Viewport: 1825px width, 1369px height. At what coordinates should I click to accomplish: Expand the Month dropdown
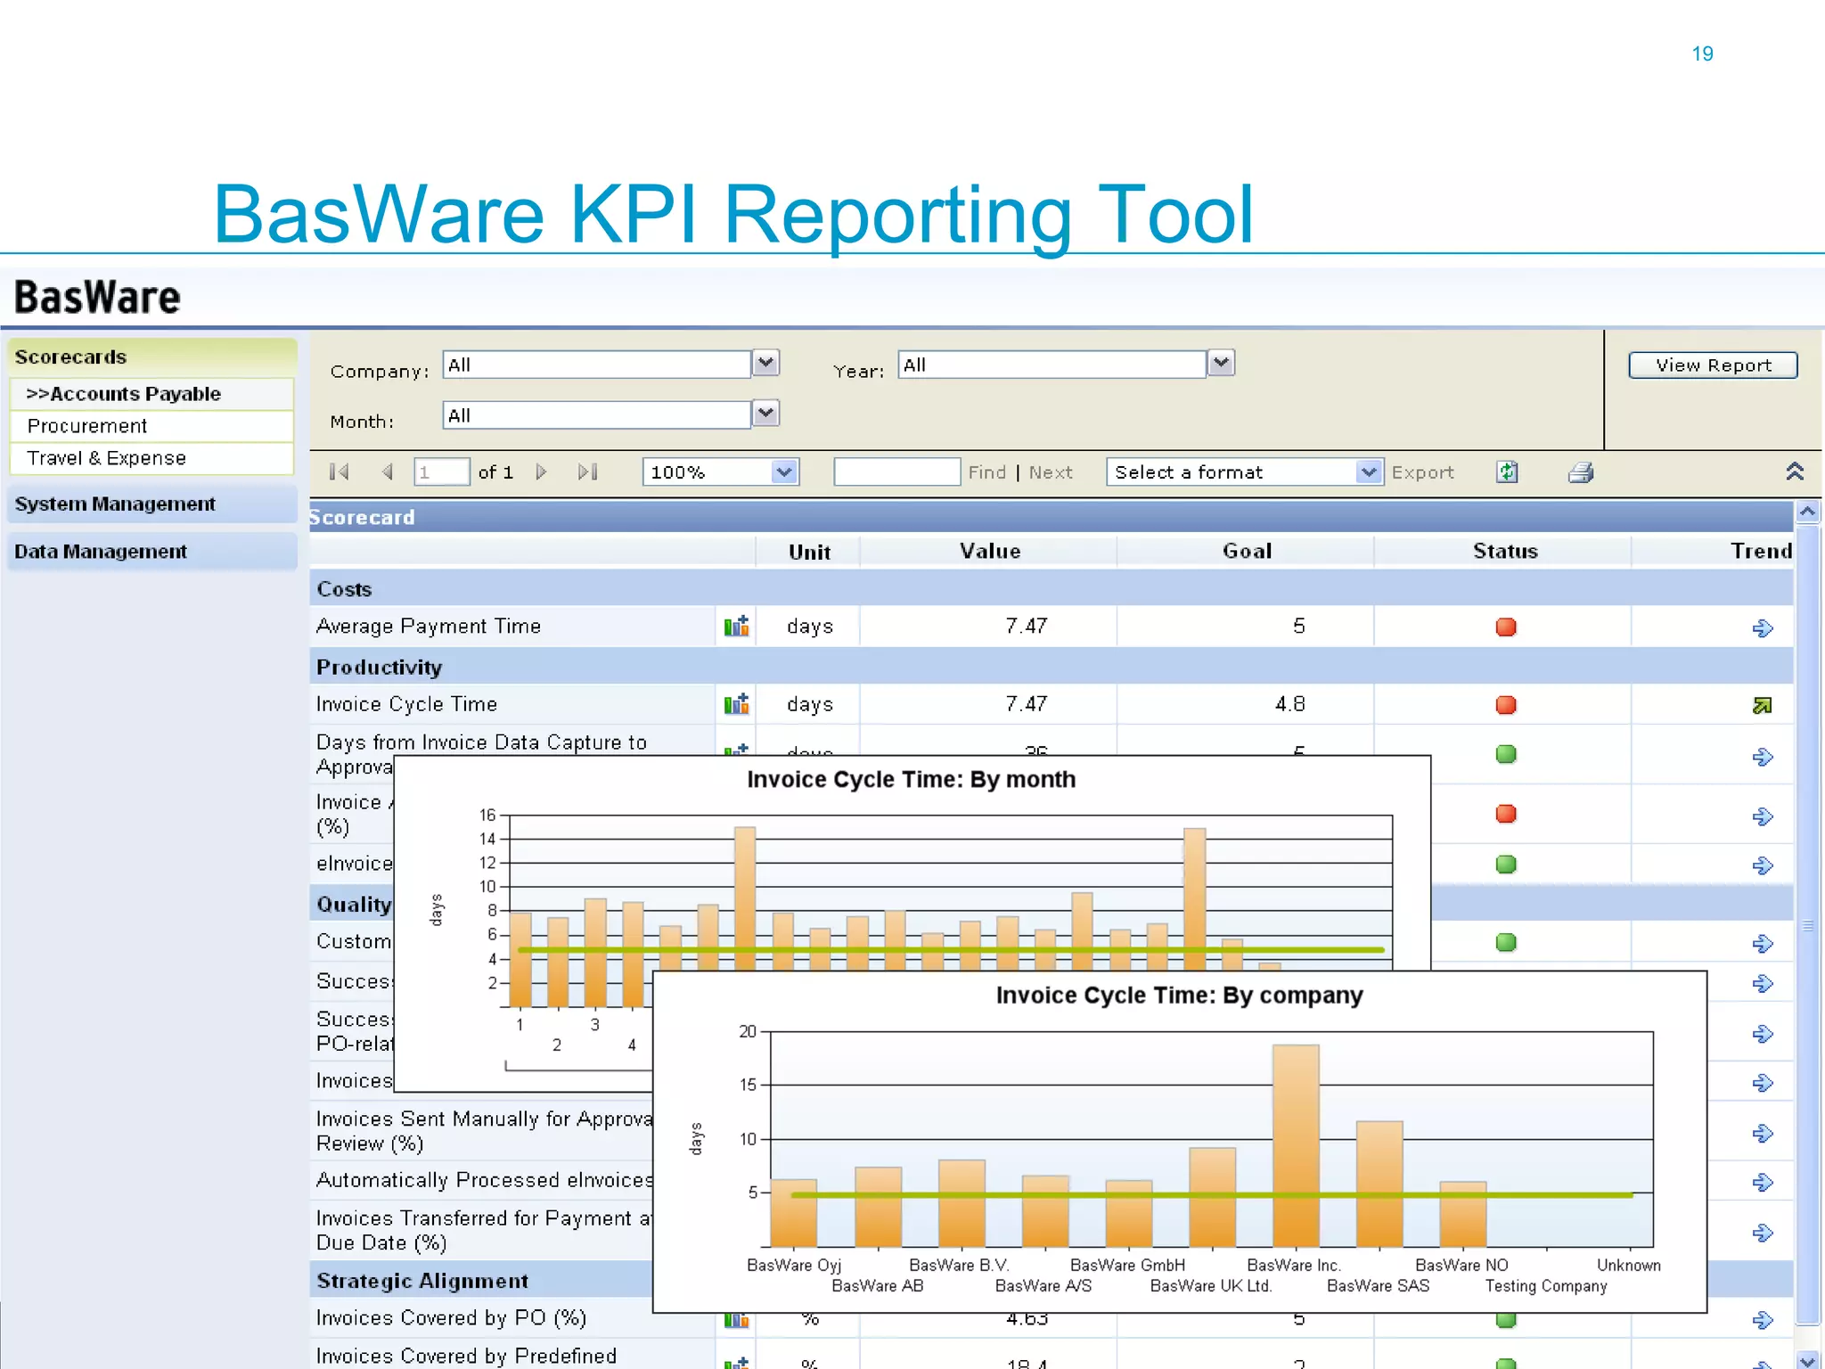click(x=765, y=414)
